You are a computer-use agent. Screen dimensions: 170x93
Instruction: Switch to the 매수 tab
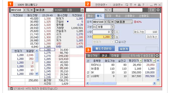point(90,16)
